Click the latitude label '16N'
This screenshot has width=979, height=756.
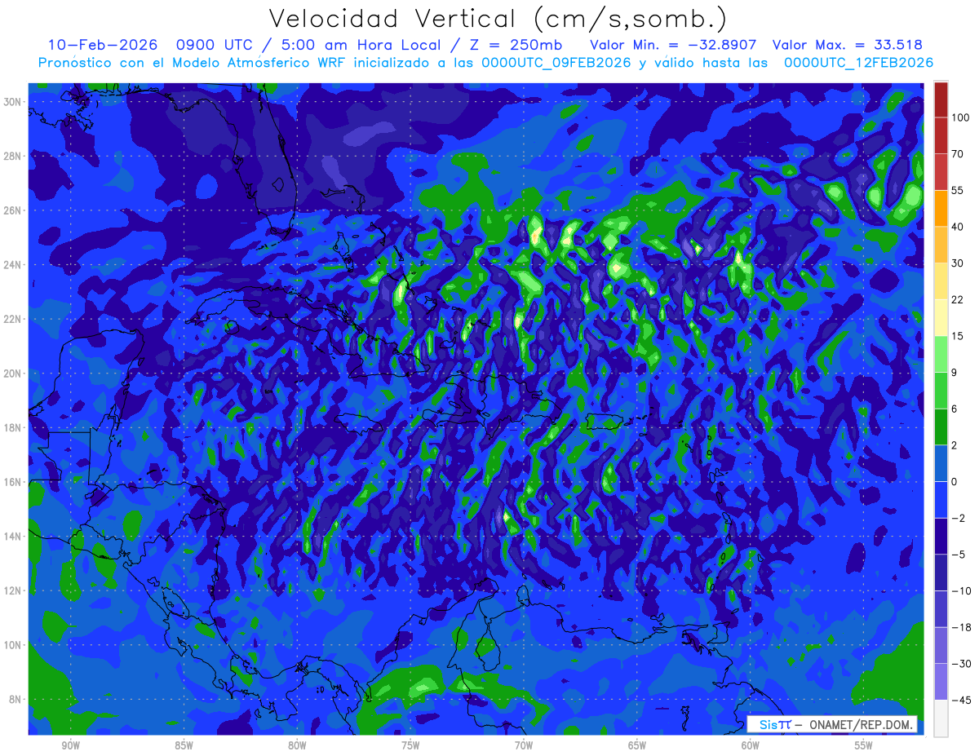tap(14, 482)
